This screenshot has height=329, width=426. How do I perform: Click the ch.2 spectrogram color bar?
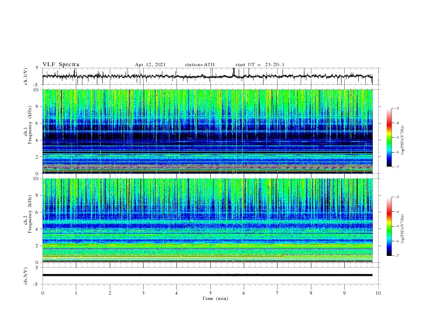[x=389, y=226]
